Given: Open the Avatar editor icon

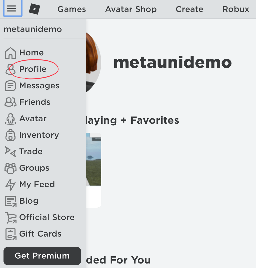Looking at the screenshot, I should pyautogui.click(x=10, y=119).
